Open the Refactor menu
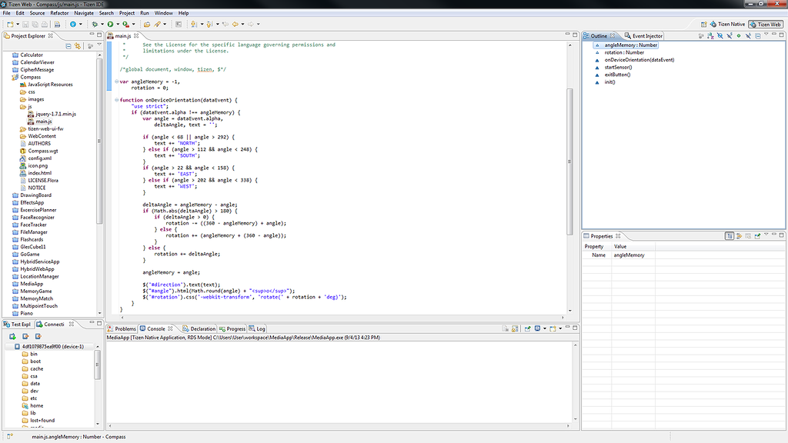Viewport: 788px width, 443px height. [58, 13]
